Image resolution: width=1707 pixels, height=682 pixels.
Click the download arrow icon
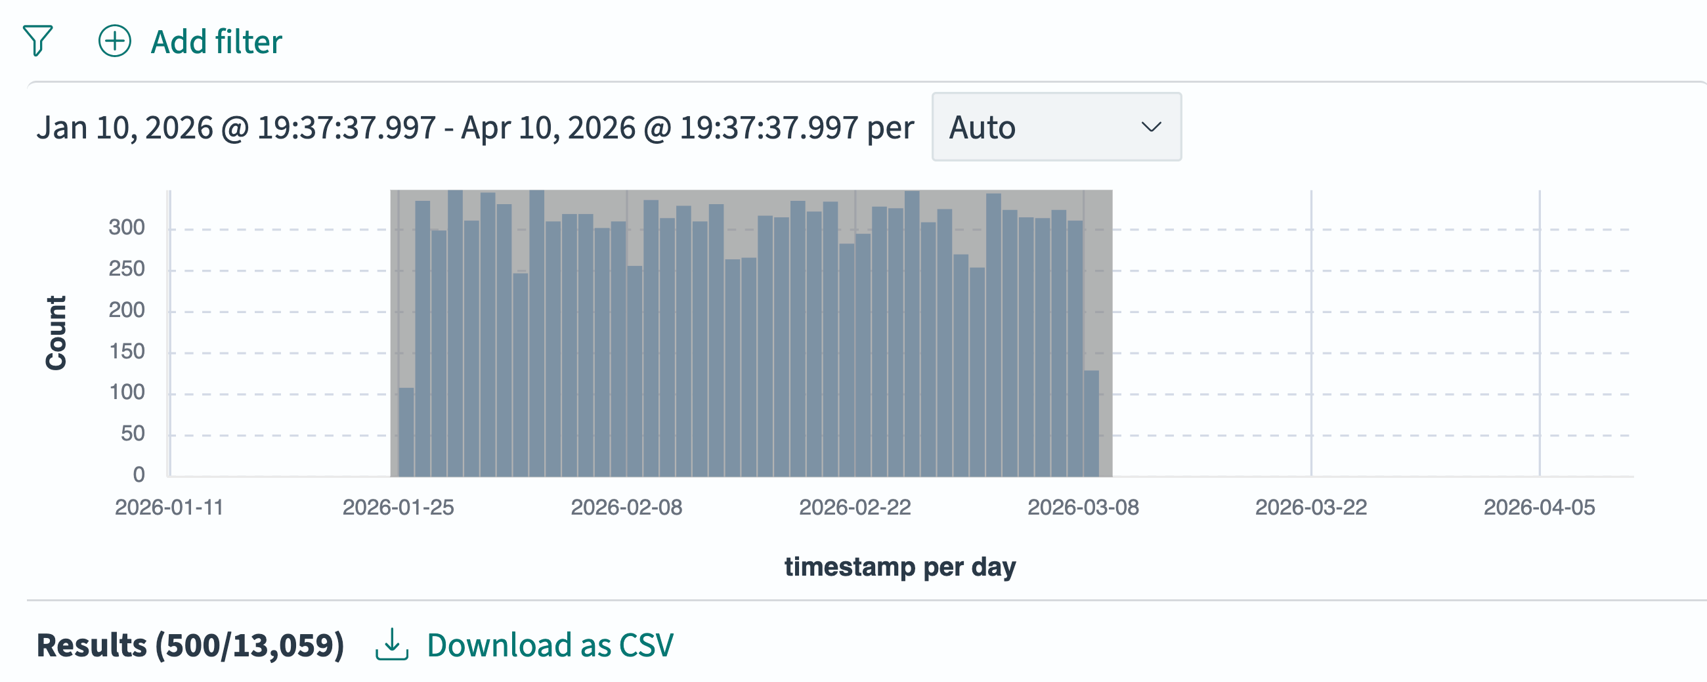tap(392, 644)
